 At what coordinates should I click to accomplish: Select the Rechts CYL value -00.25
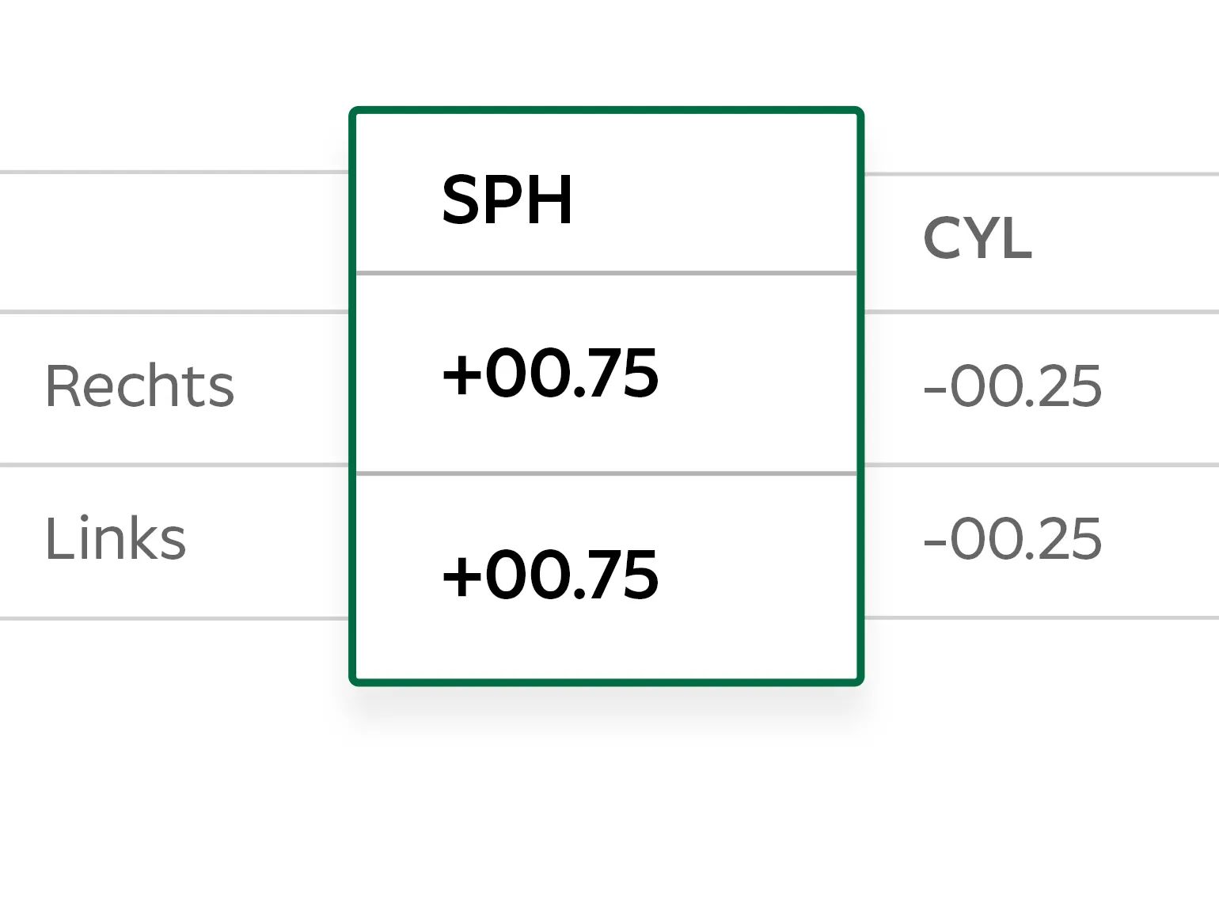1012,386
